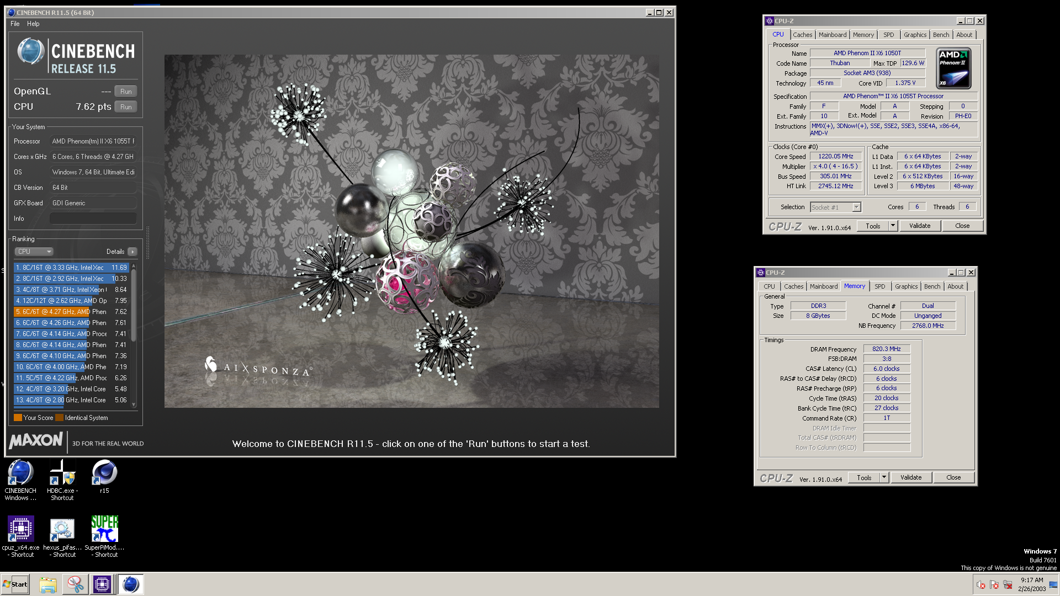This screenshot has height=596, width=1060.
Task: Switch to Bench tab in bottom CPU-Z window
Action: [x=932, y=286]
